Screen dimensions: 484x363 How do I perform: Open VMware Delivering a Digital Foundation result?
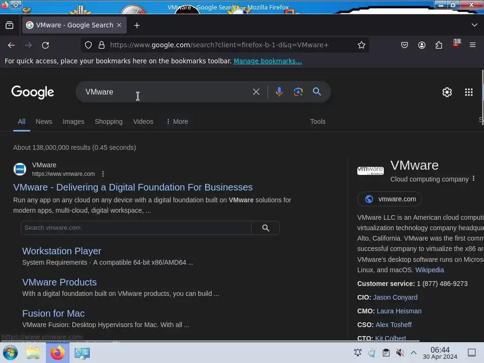tap(133, 187)
